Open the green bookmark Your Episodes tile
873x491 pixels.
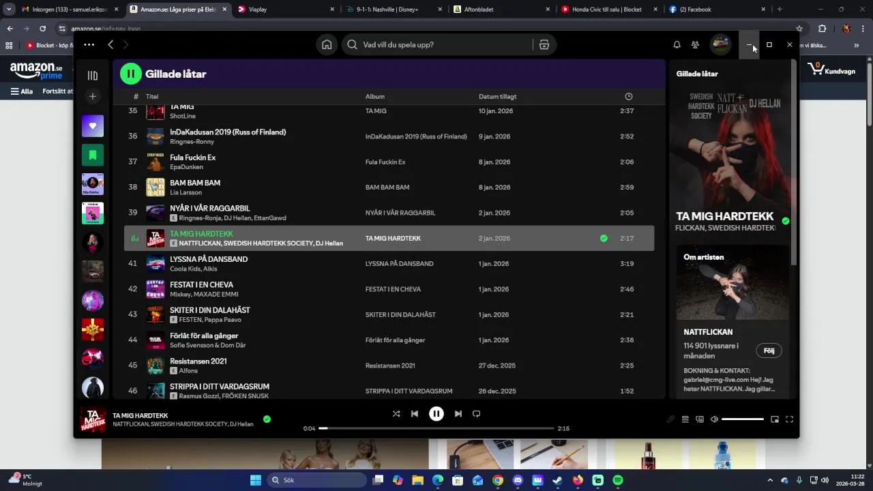click(93, 155)
